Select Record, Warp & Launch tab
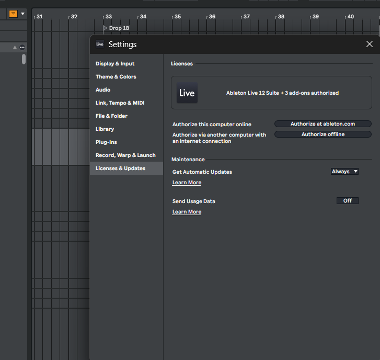This screenshot has height=360, width=380. click(x=125, y=155)
